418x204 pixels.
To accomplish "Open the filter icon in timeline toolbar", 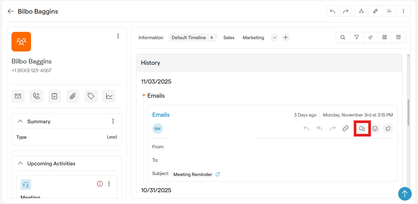I will 356,37.
